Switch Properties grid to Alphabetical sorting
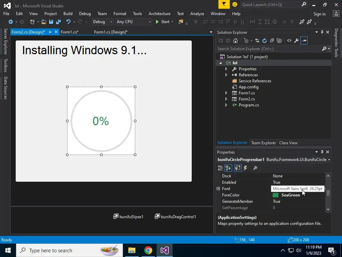 pos(228,168)
